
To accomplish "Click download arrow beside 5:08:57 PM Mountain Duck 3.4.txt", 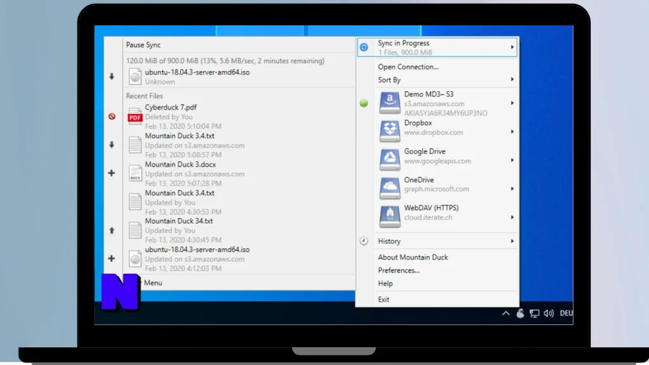I will (112, 145).
